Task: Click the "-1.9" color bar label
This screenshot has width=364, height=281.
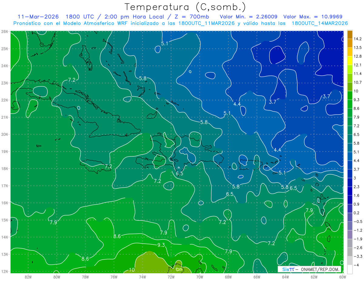Action: click(x=358, y=239)
